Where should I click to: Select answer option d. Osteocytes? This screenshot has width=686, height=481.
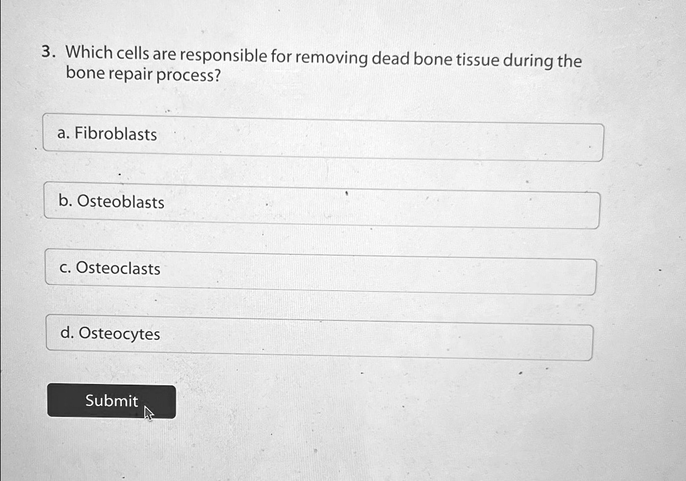point(319,339)
